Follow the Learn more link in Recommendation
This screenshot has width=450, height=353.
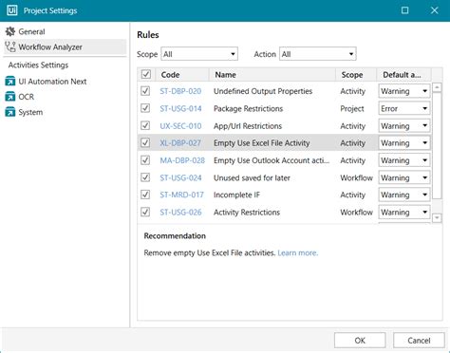click(297, 252)
